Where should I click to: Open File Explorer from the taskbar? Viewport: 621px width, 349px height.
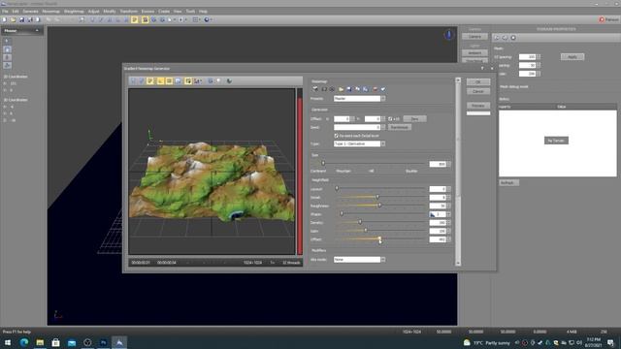[40, 342]
